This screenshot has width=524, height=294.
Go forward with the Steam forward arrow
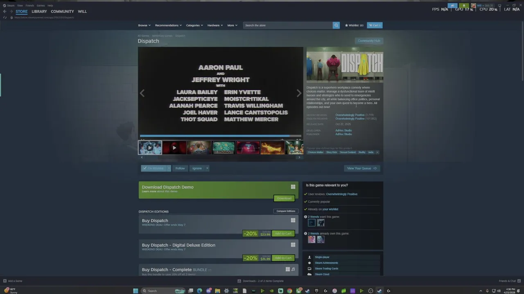(11, 11)
